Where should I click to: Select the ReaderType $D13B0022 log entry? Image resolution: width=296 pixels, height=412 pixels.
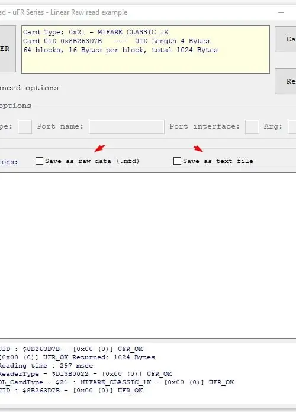[86, 373]
